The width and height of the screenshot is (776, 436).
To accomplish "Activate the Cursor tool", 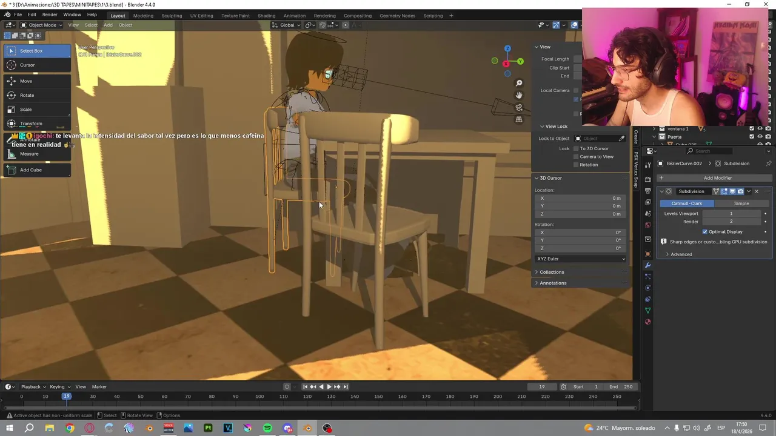I will coord(37,65).
